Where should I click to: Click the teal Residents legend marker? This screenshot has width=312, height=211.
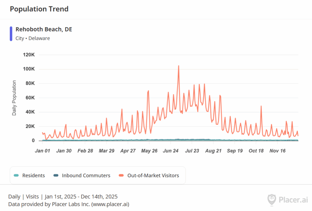[16, 175]
